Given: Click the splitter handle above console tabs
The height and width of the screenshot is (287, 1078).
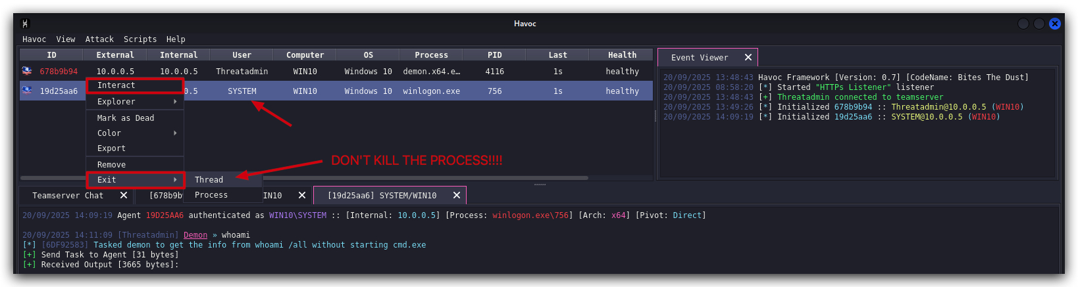Looking at the screenshot, I should tap(540, 185).
